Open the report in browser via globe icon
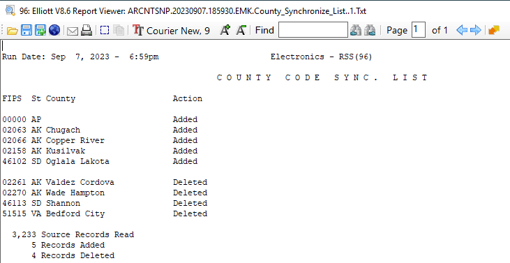This screenshot has height=263, width=510. pyautogui.click(x=54, y=30)
